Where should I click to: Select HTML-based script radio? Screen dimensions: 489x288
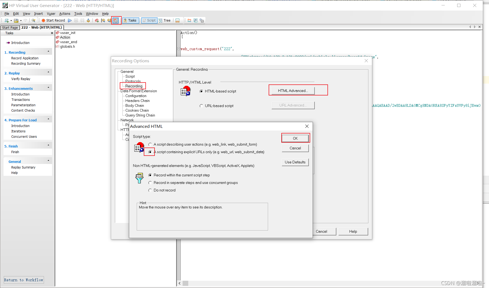(x=201, y=91)
